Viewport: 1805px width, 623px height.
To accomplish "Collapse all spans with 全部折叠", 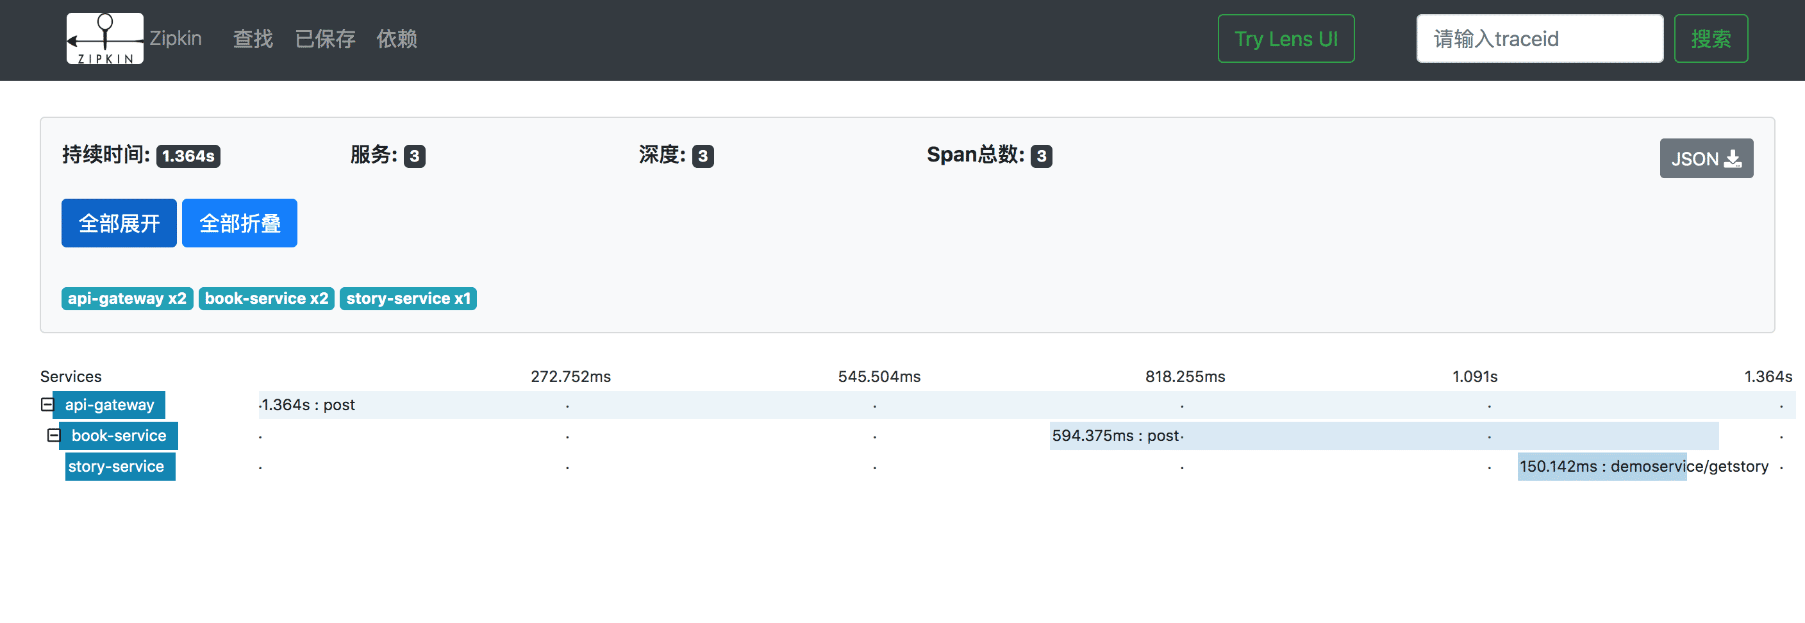I will click(x=240, y=223).
